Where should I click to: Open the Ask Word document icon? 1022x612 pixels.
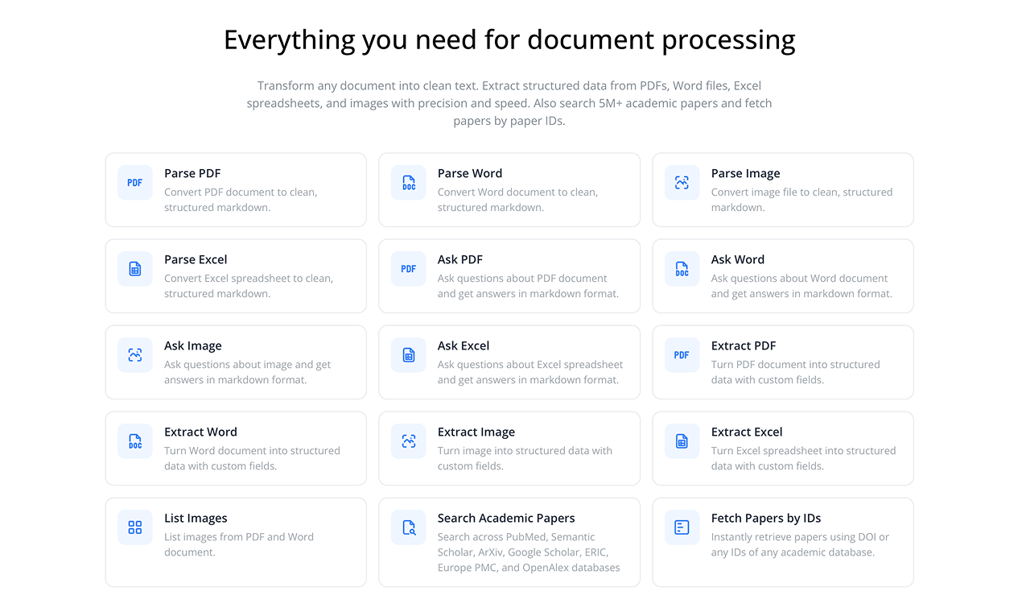click(682, 269)
